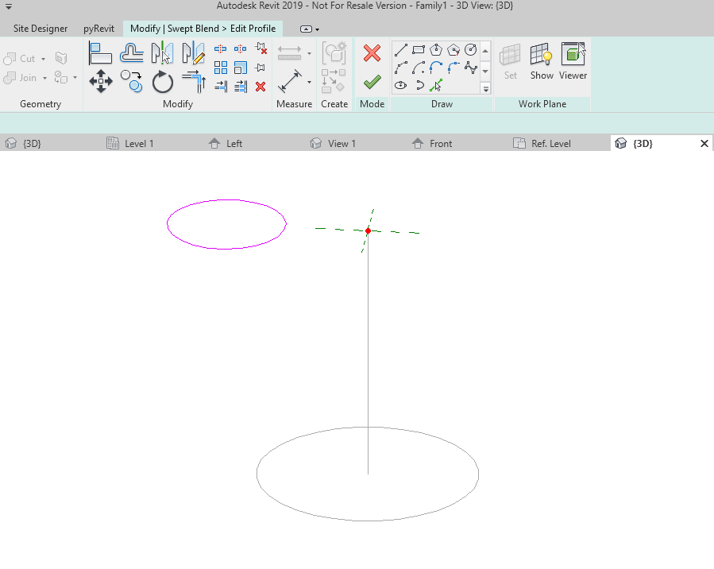Viewport: 714px width, 569px height.
Task: Select the Mirror - Pick Axis tool
Action: 162,52
